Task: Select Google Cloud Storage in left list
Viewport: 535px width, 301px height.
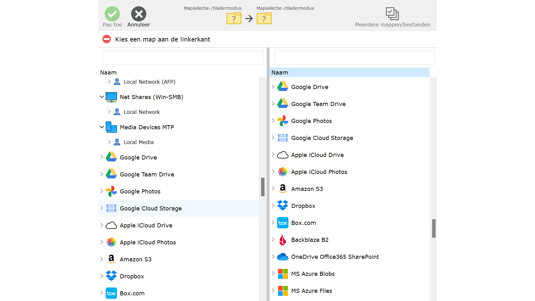Action: click(151, 208)
